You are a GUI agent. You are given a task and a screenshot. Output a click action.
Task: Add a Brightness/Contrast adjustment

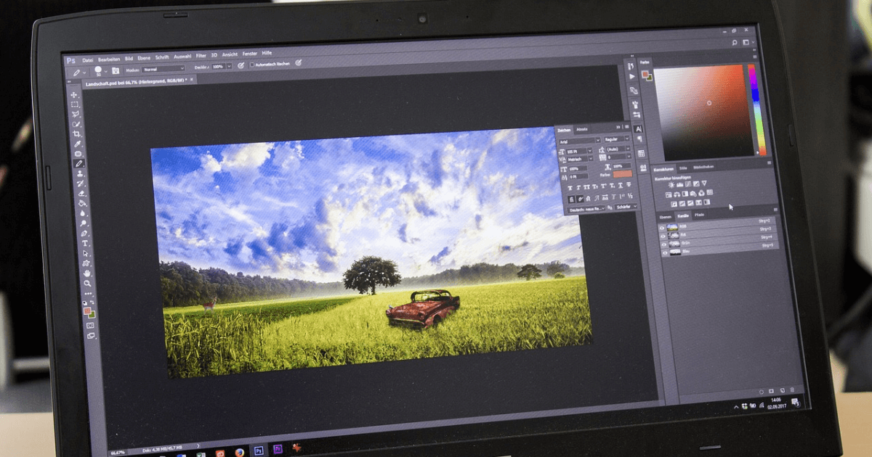(671, 184)
